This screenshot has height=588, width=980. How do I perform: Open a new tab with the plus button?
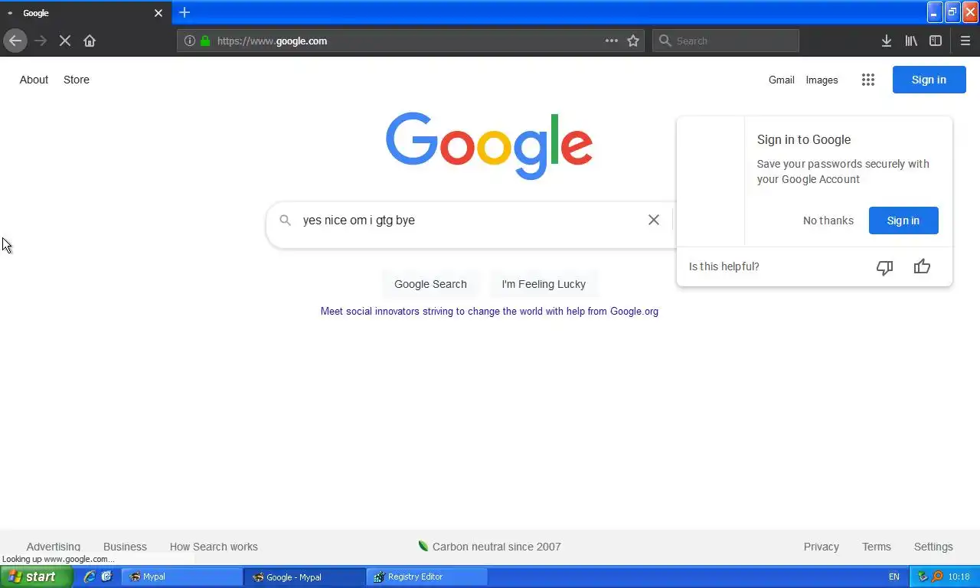pyautogui.click(x=185, y=12)
